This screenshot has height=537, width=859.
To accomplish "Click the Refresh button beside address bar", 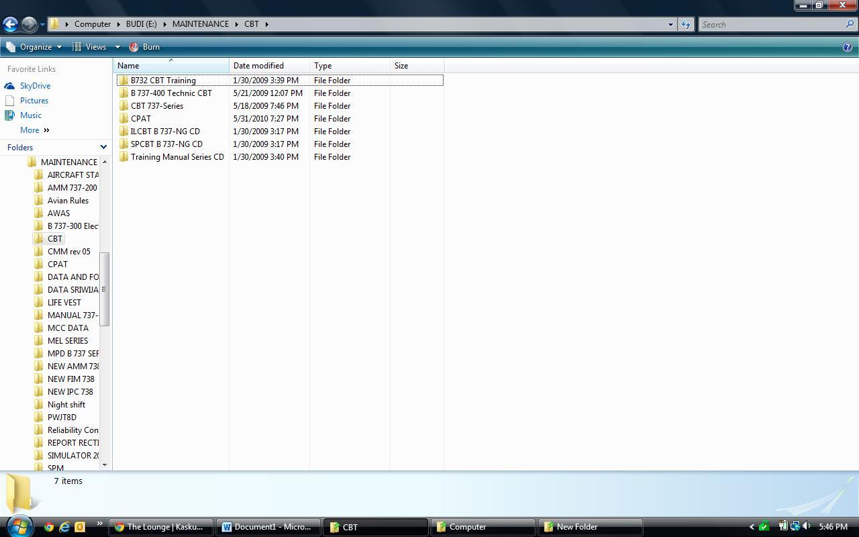I will [x=686, y=24].
